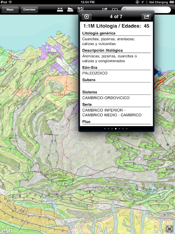Tap the location services arrow icon
This screenshot has height=234, width=175.
point(143,2)
